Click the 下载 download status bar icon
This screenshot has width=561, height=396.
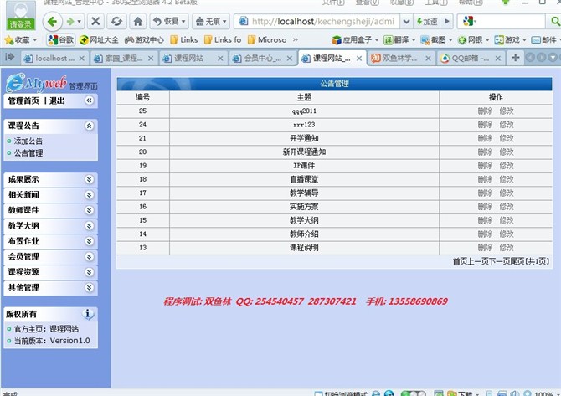459,393
